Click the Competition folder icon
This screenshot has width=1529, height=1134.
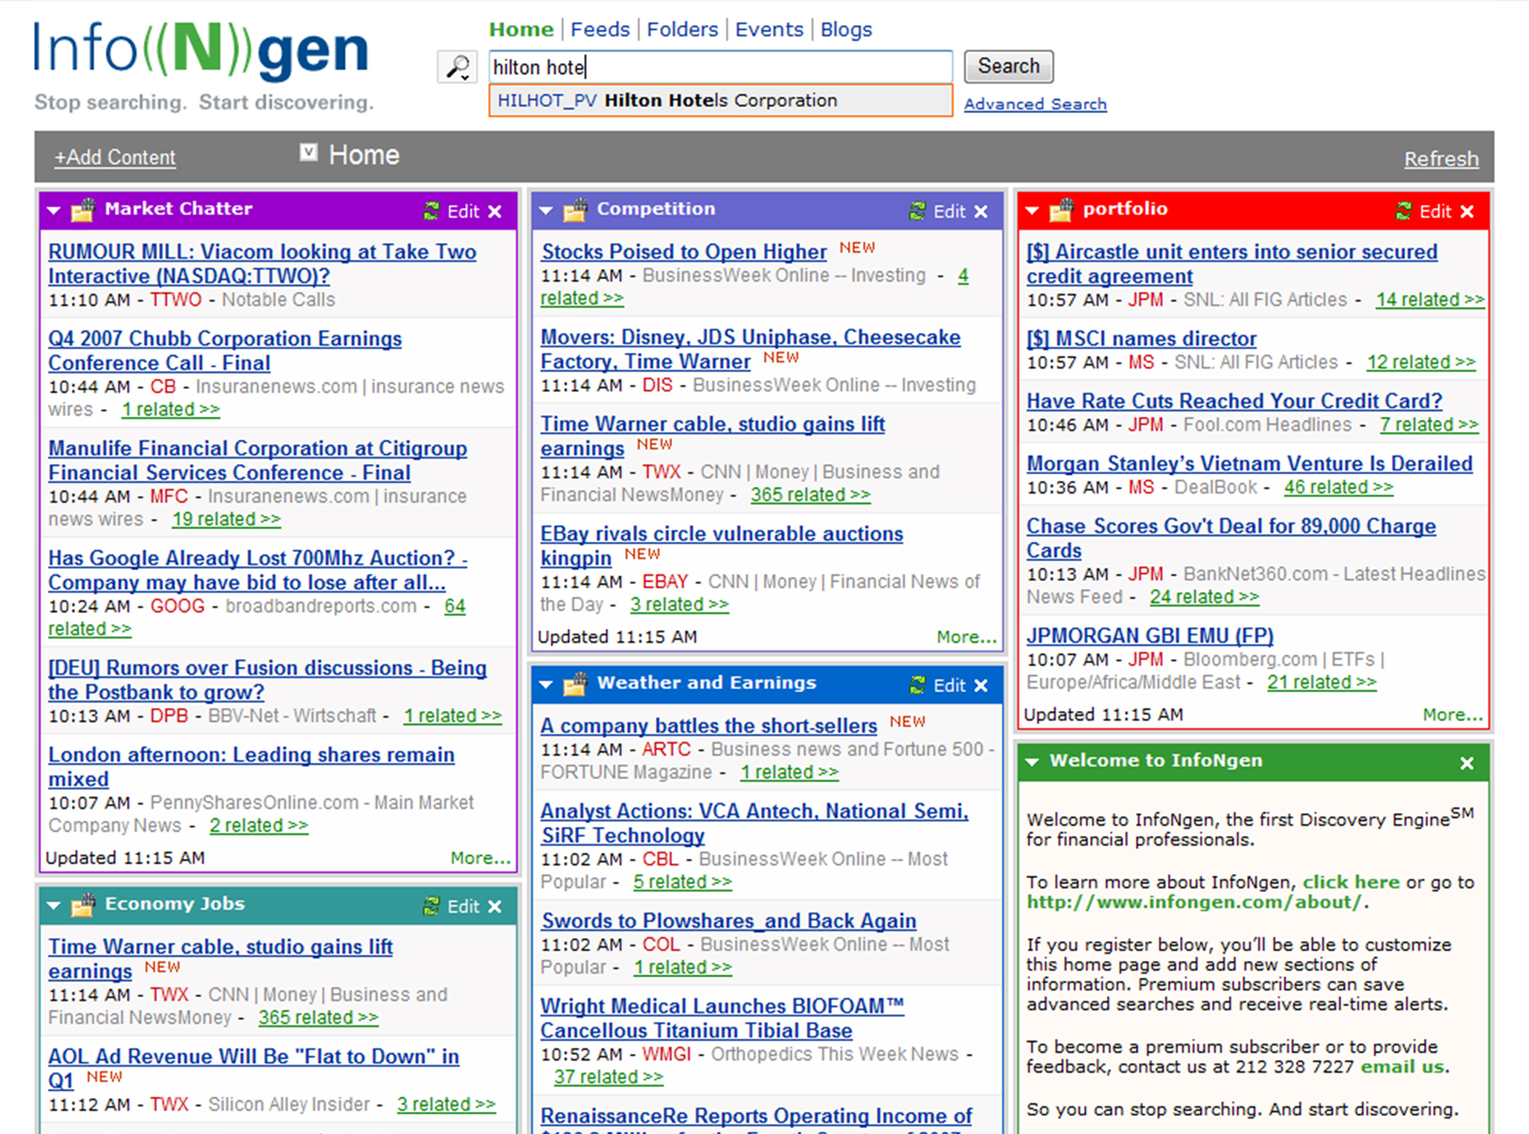(x=575, y=210)
